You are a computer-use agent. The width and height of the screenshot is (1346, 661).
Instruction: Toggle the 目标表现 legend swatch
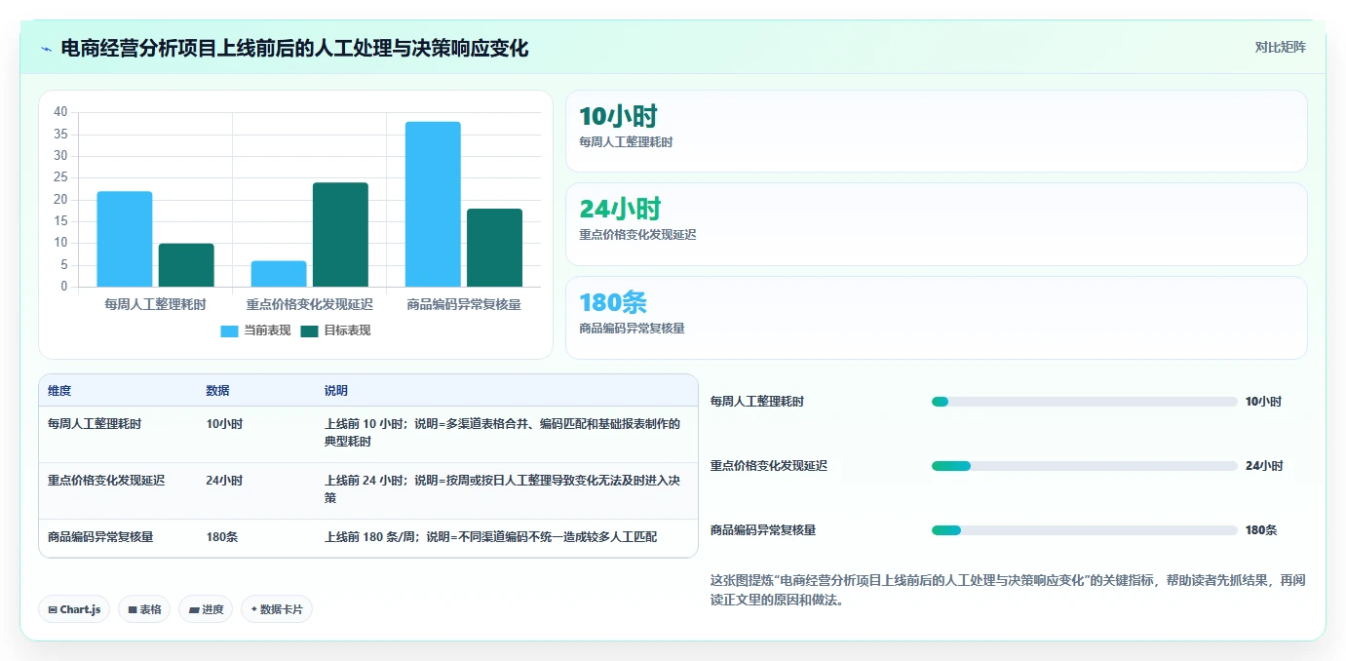[x=310, y=330]
